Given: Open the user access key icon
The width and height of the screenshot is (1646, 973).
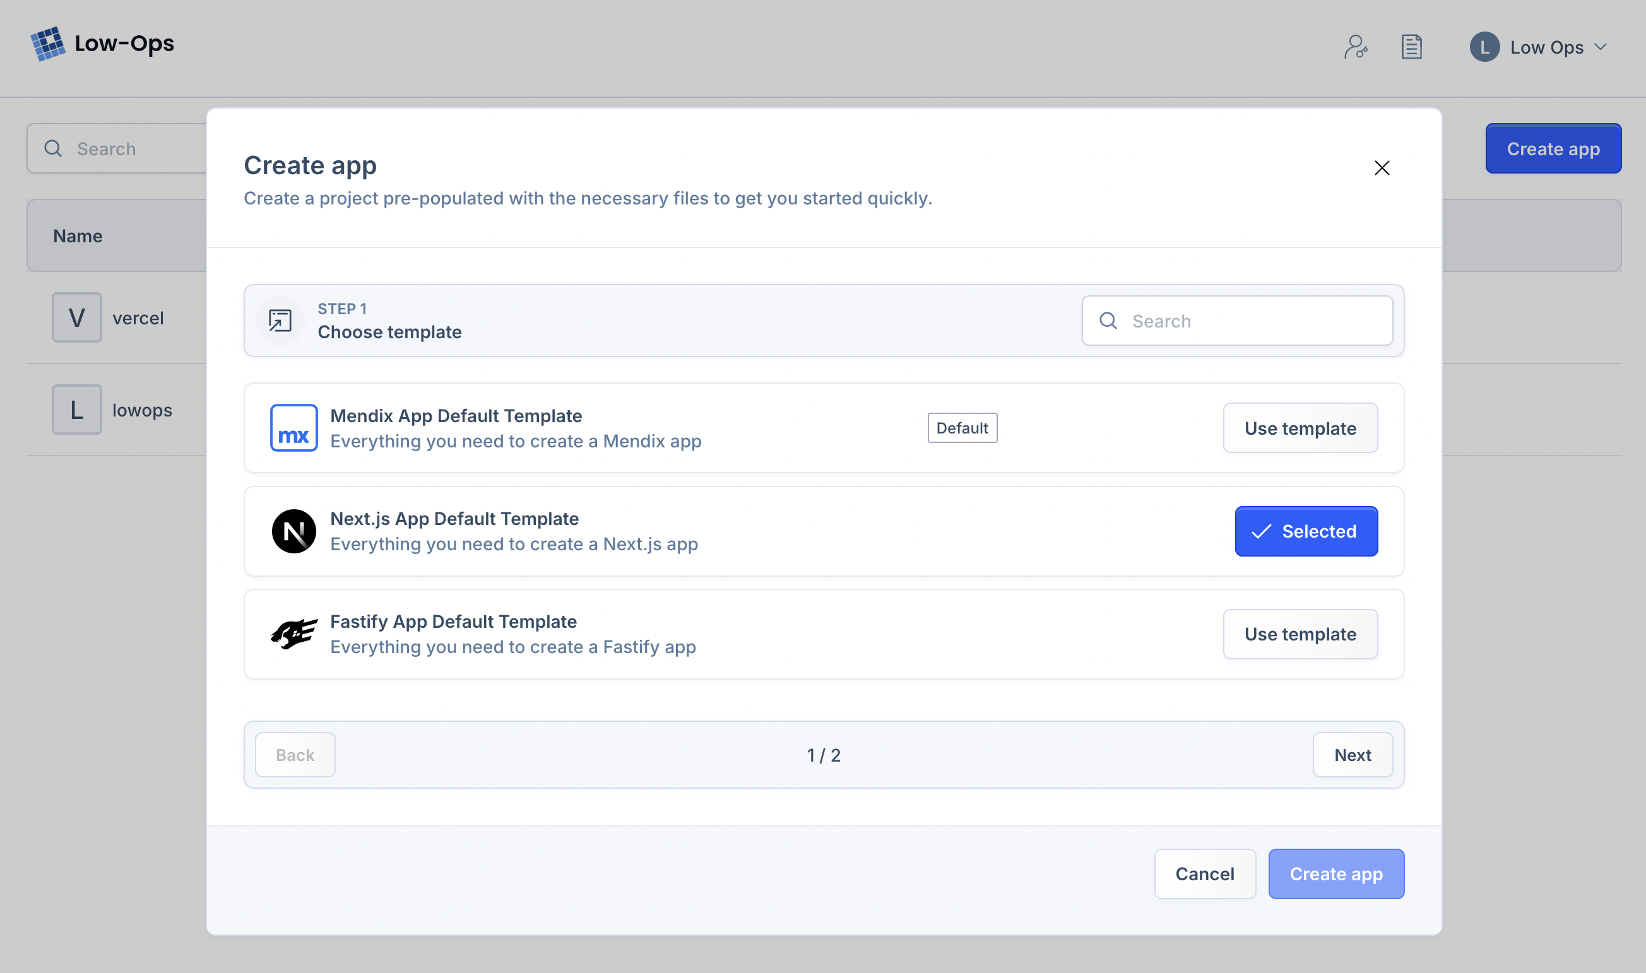Looking at the screenshot, I should (x=1356, y=47).
